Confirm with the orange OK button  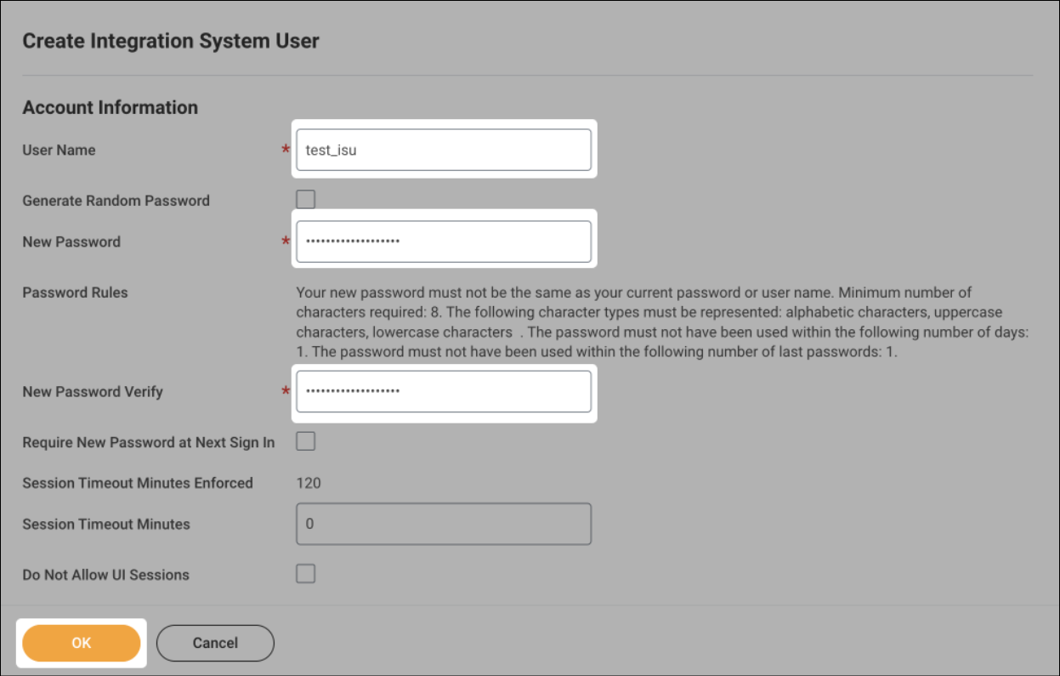click(81, 643)
